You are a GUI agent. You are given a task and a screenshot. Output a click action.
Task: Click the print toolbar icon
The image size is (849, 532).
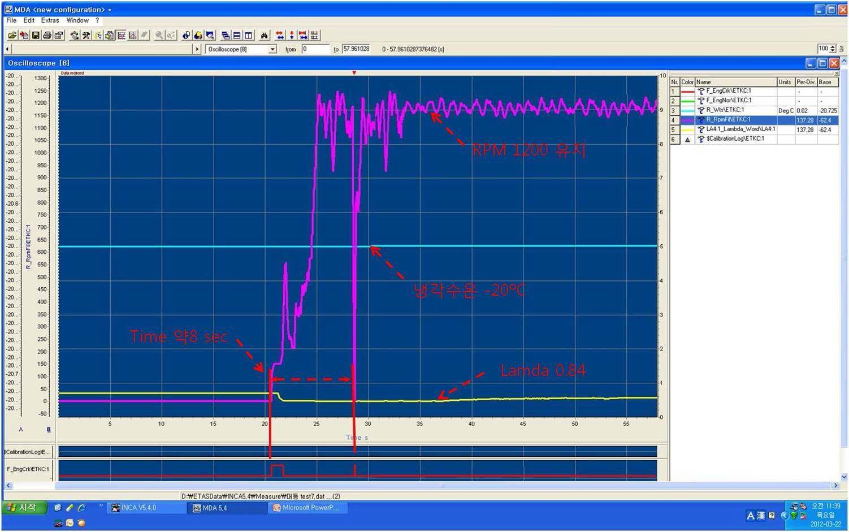click(47, 35)
